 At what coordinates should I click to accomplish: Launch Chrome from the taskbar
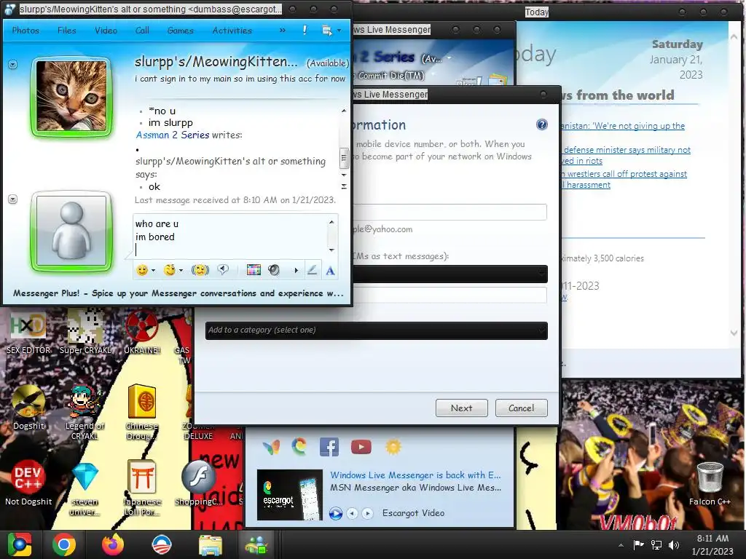tap(64, 544)
